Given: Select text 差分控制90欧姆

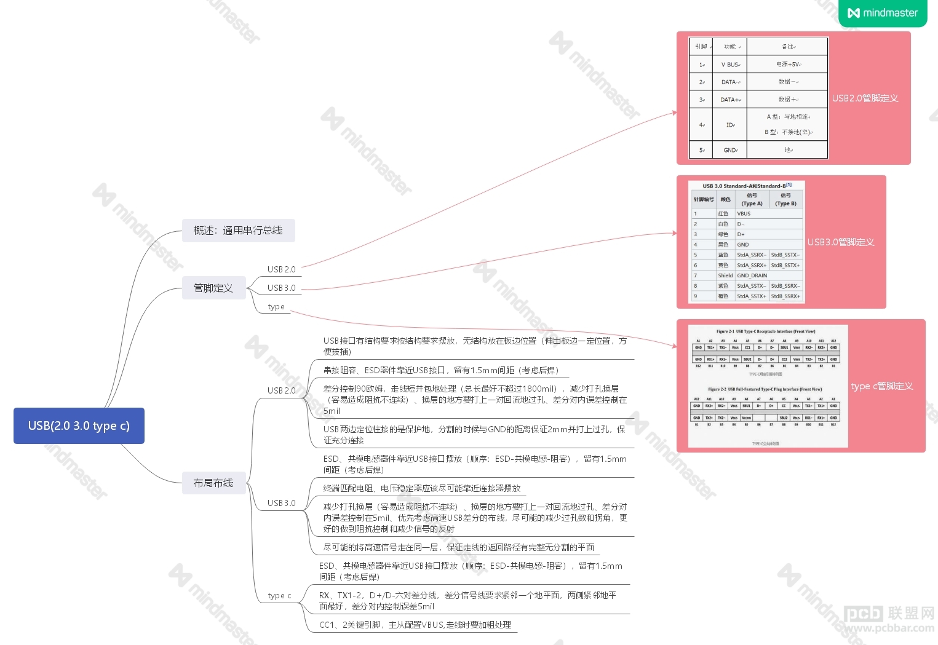Looking at the screenshot, I should click(475, 400).
